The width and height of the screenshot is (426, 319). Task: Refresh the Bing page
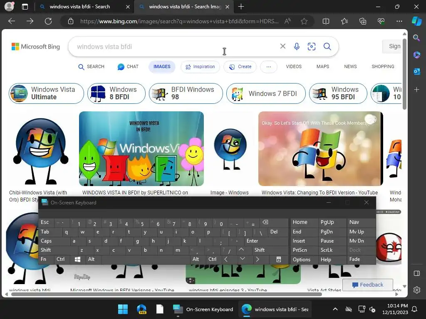[x=48, y=21]
